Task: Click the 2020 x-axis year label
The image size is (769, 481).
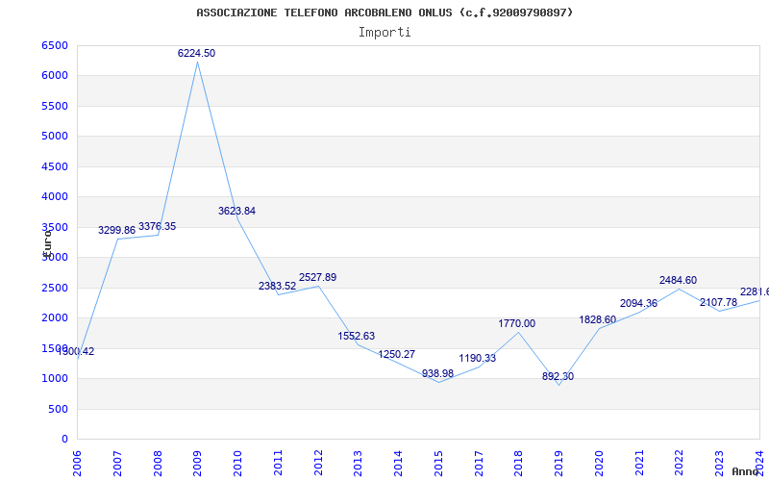Action: (x=599, y=464)
